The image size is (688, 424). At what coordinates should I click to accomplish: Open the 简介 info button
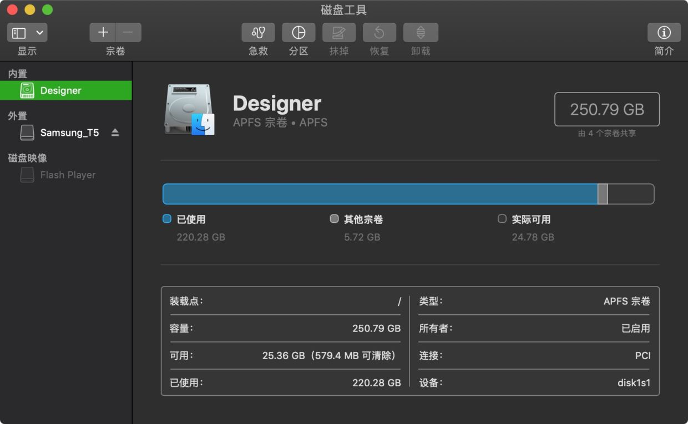[664, 33]
